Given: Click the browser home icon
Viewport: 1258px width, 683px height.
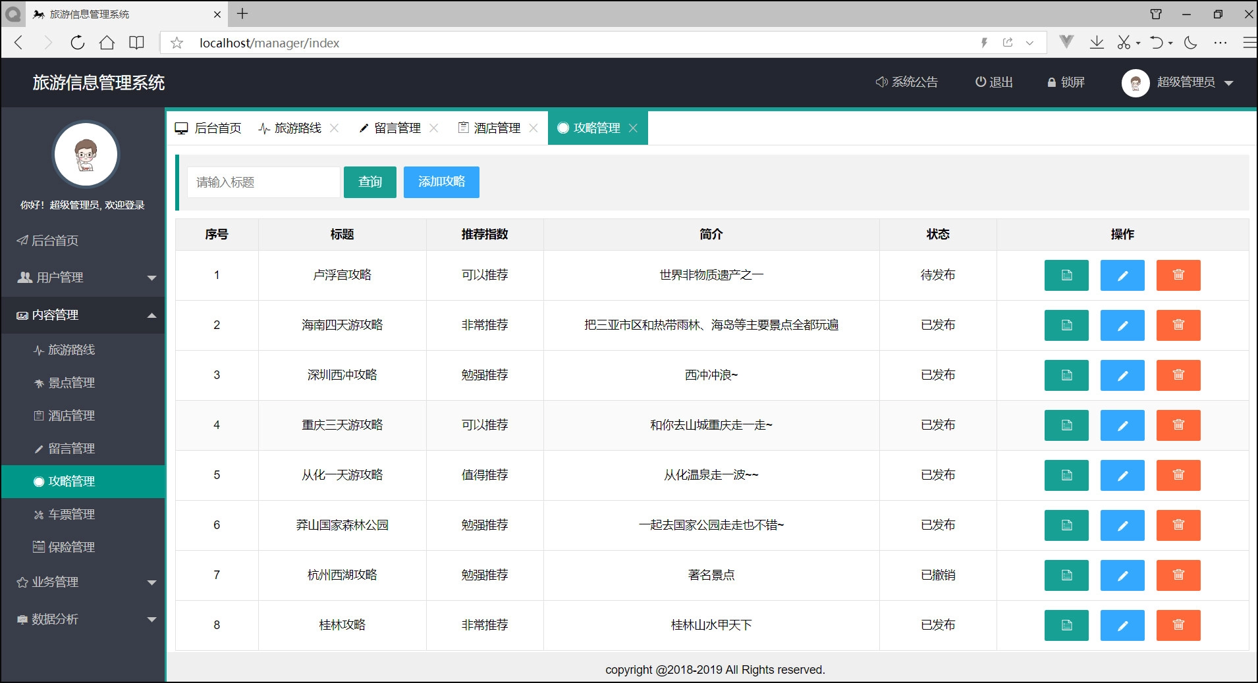Looking at the screenshot, I should pyautogui.click(x=107, y=43).
